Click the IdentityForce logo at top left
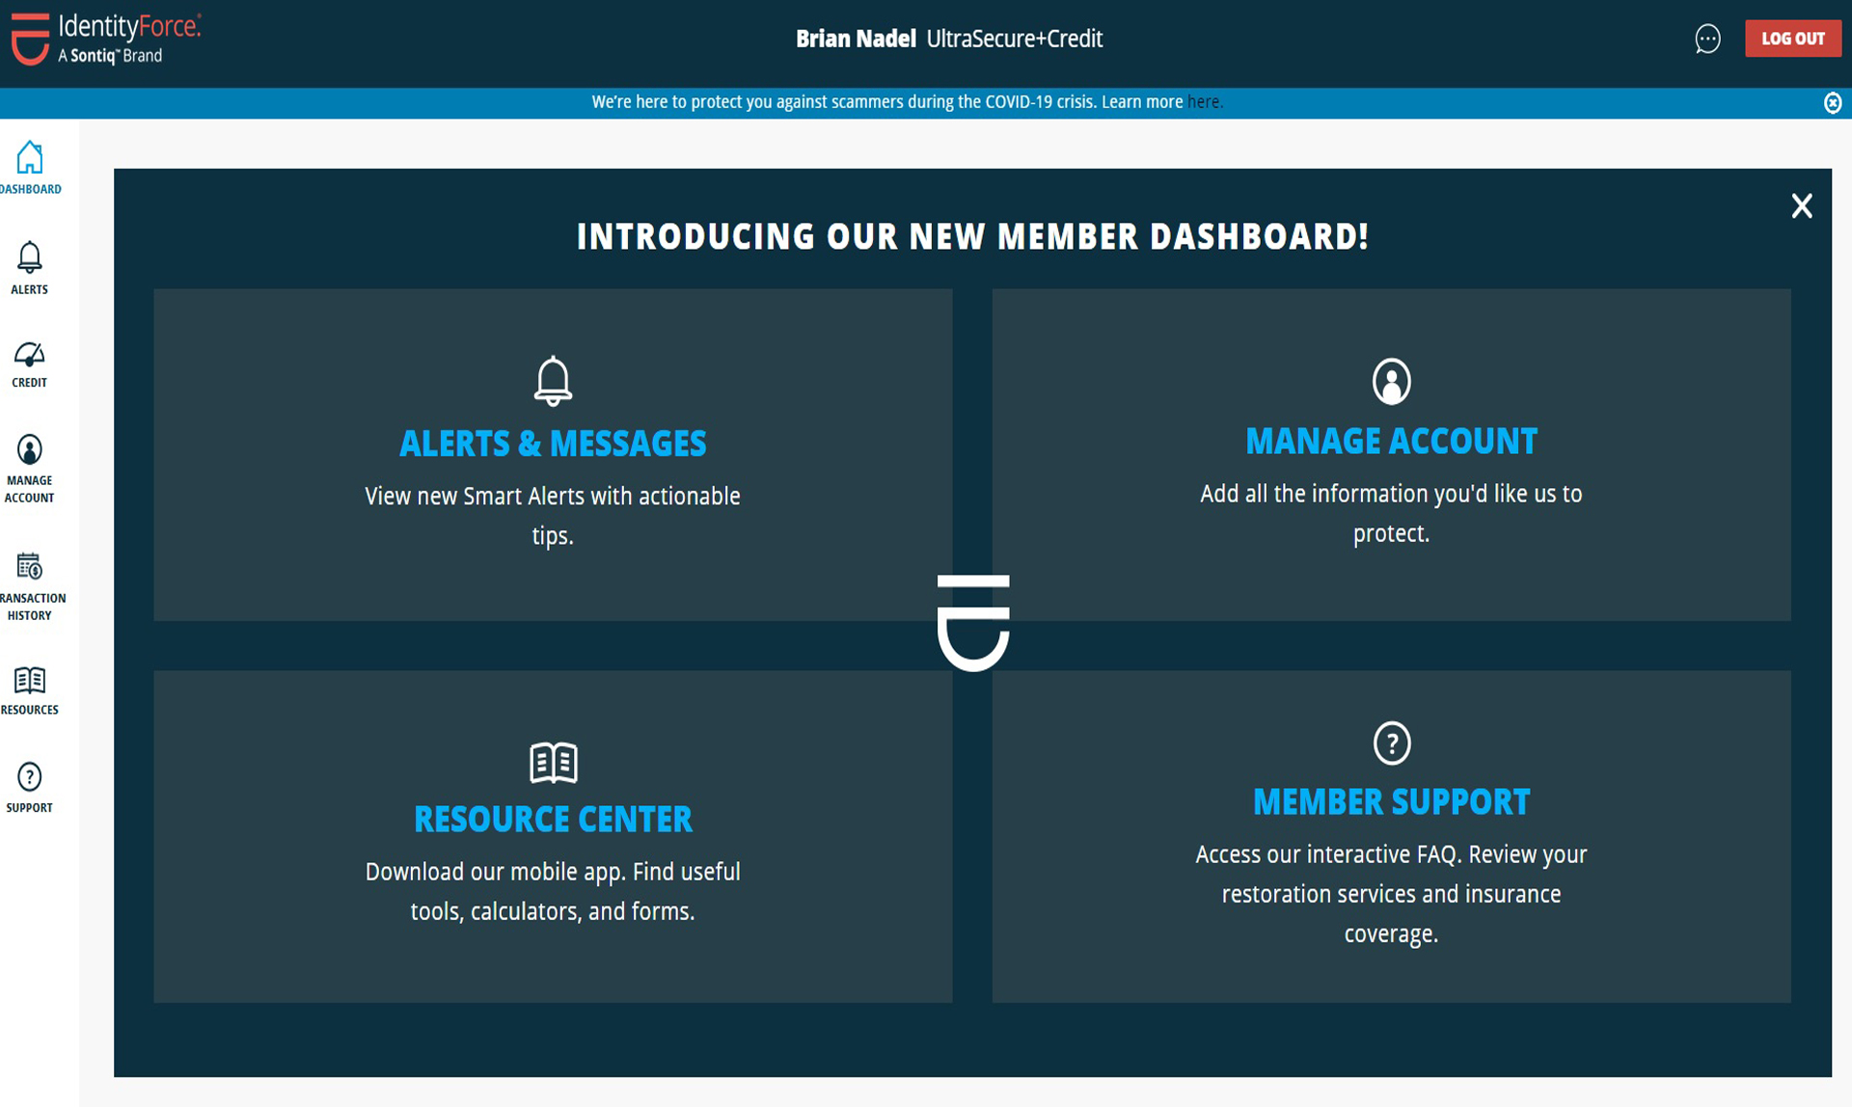Viewport: 1852px width, 1107px height. (106, 39)
